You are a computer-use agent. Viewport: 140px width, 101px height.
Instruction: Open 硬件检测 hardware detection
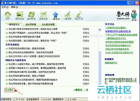[x=19, y=16]
